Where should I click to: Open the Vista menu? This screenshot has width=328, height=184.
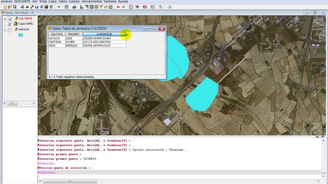[x=43, y=2]
